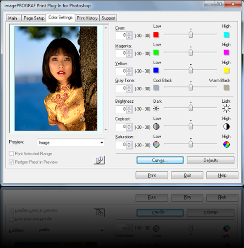Screen dimensions: 244x248
Task: Click the yellow High color swatch
Action: click(x=226, y=70)
